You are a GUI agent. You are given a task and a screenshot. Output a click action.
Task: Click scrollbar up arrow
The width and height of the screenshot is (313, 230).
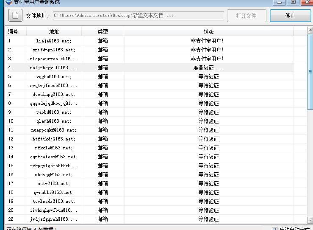(x=310, y=30)
